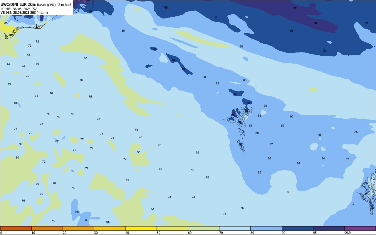The width and height of the screenshot is (376, 235).
Task: Click the 30–40 golden legend swatch
Action: click(x=110, y=228)
